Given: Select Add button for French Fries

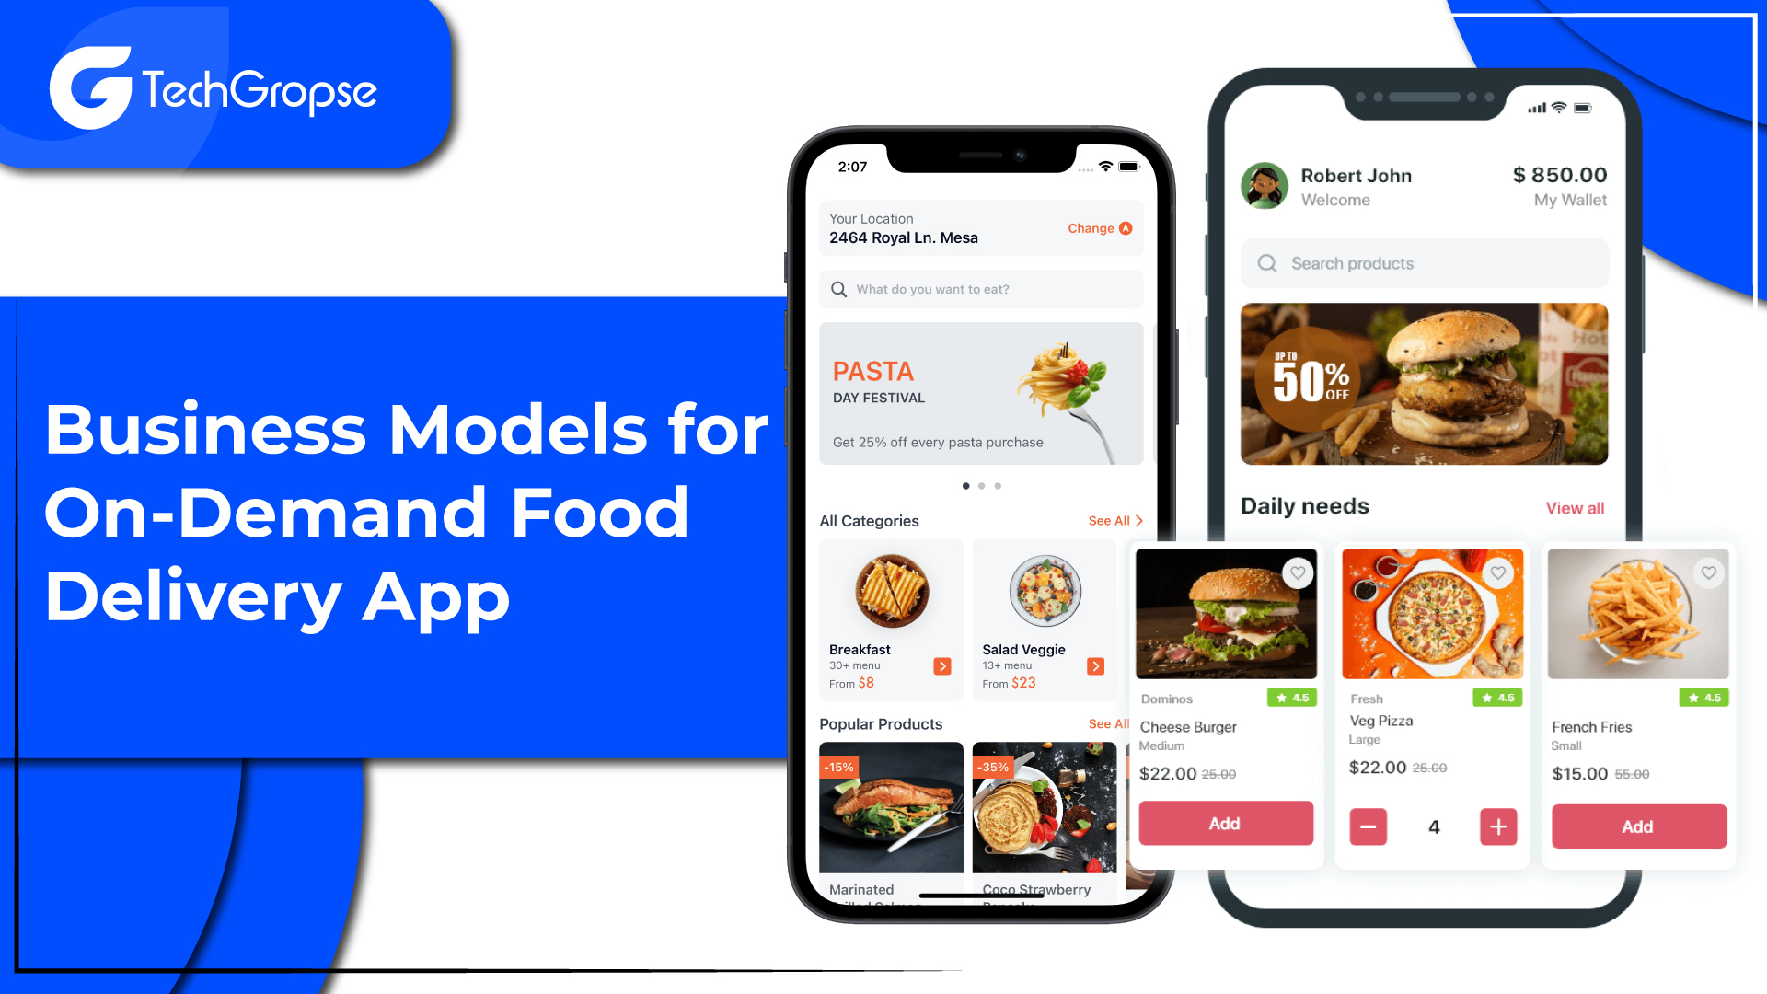Looking at the screenshot, I should 1638,826.
